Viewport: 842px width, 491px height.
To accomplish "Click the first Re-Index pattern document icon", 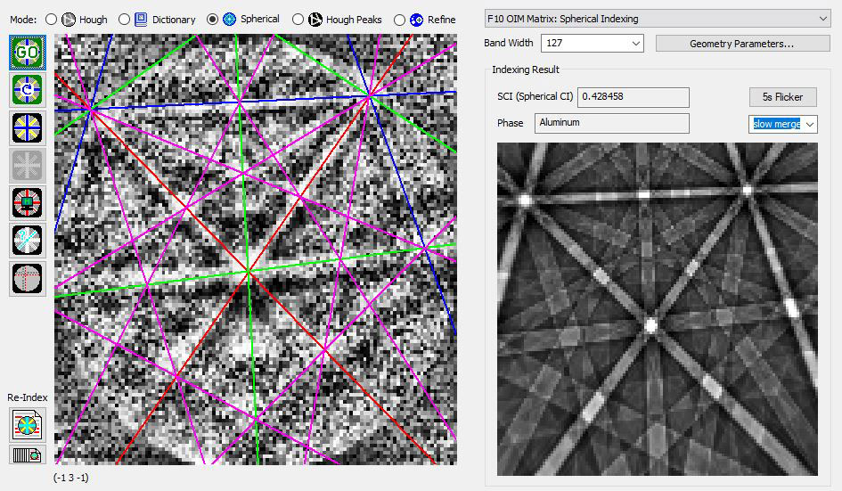I will click(28, 423).
